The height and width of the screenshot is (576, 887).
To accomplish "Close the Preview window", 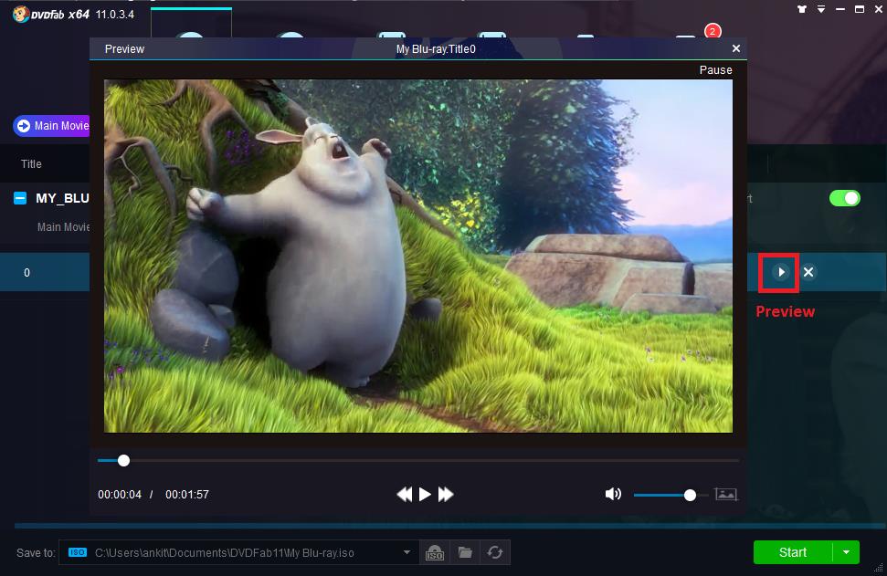I will (736, 48).
